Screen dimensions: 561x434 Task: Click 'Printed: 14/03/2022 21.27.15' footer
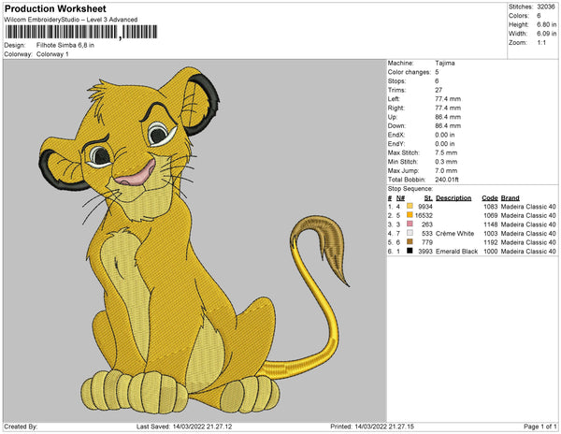tap(372, 427)
